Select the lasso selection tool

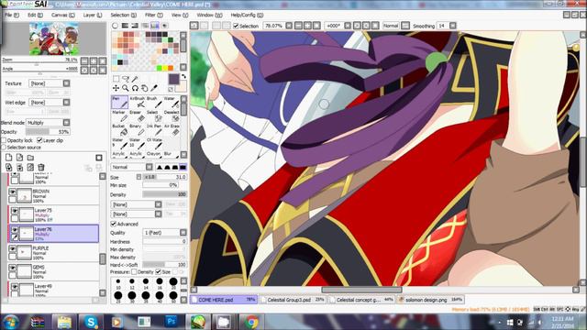pos(126,79)
